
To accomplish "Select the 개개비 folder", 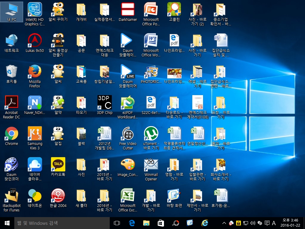I will point(81,12).
